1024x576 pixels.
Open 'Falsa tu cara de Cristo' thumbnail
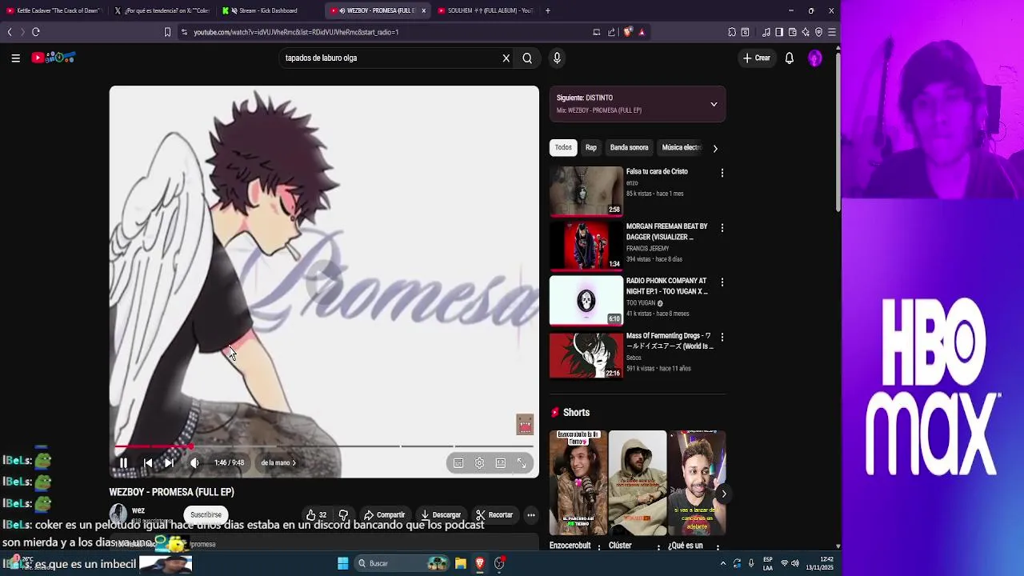(x=586, y=191)
